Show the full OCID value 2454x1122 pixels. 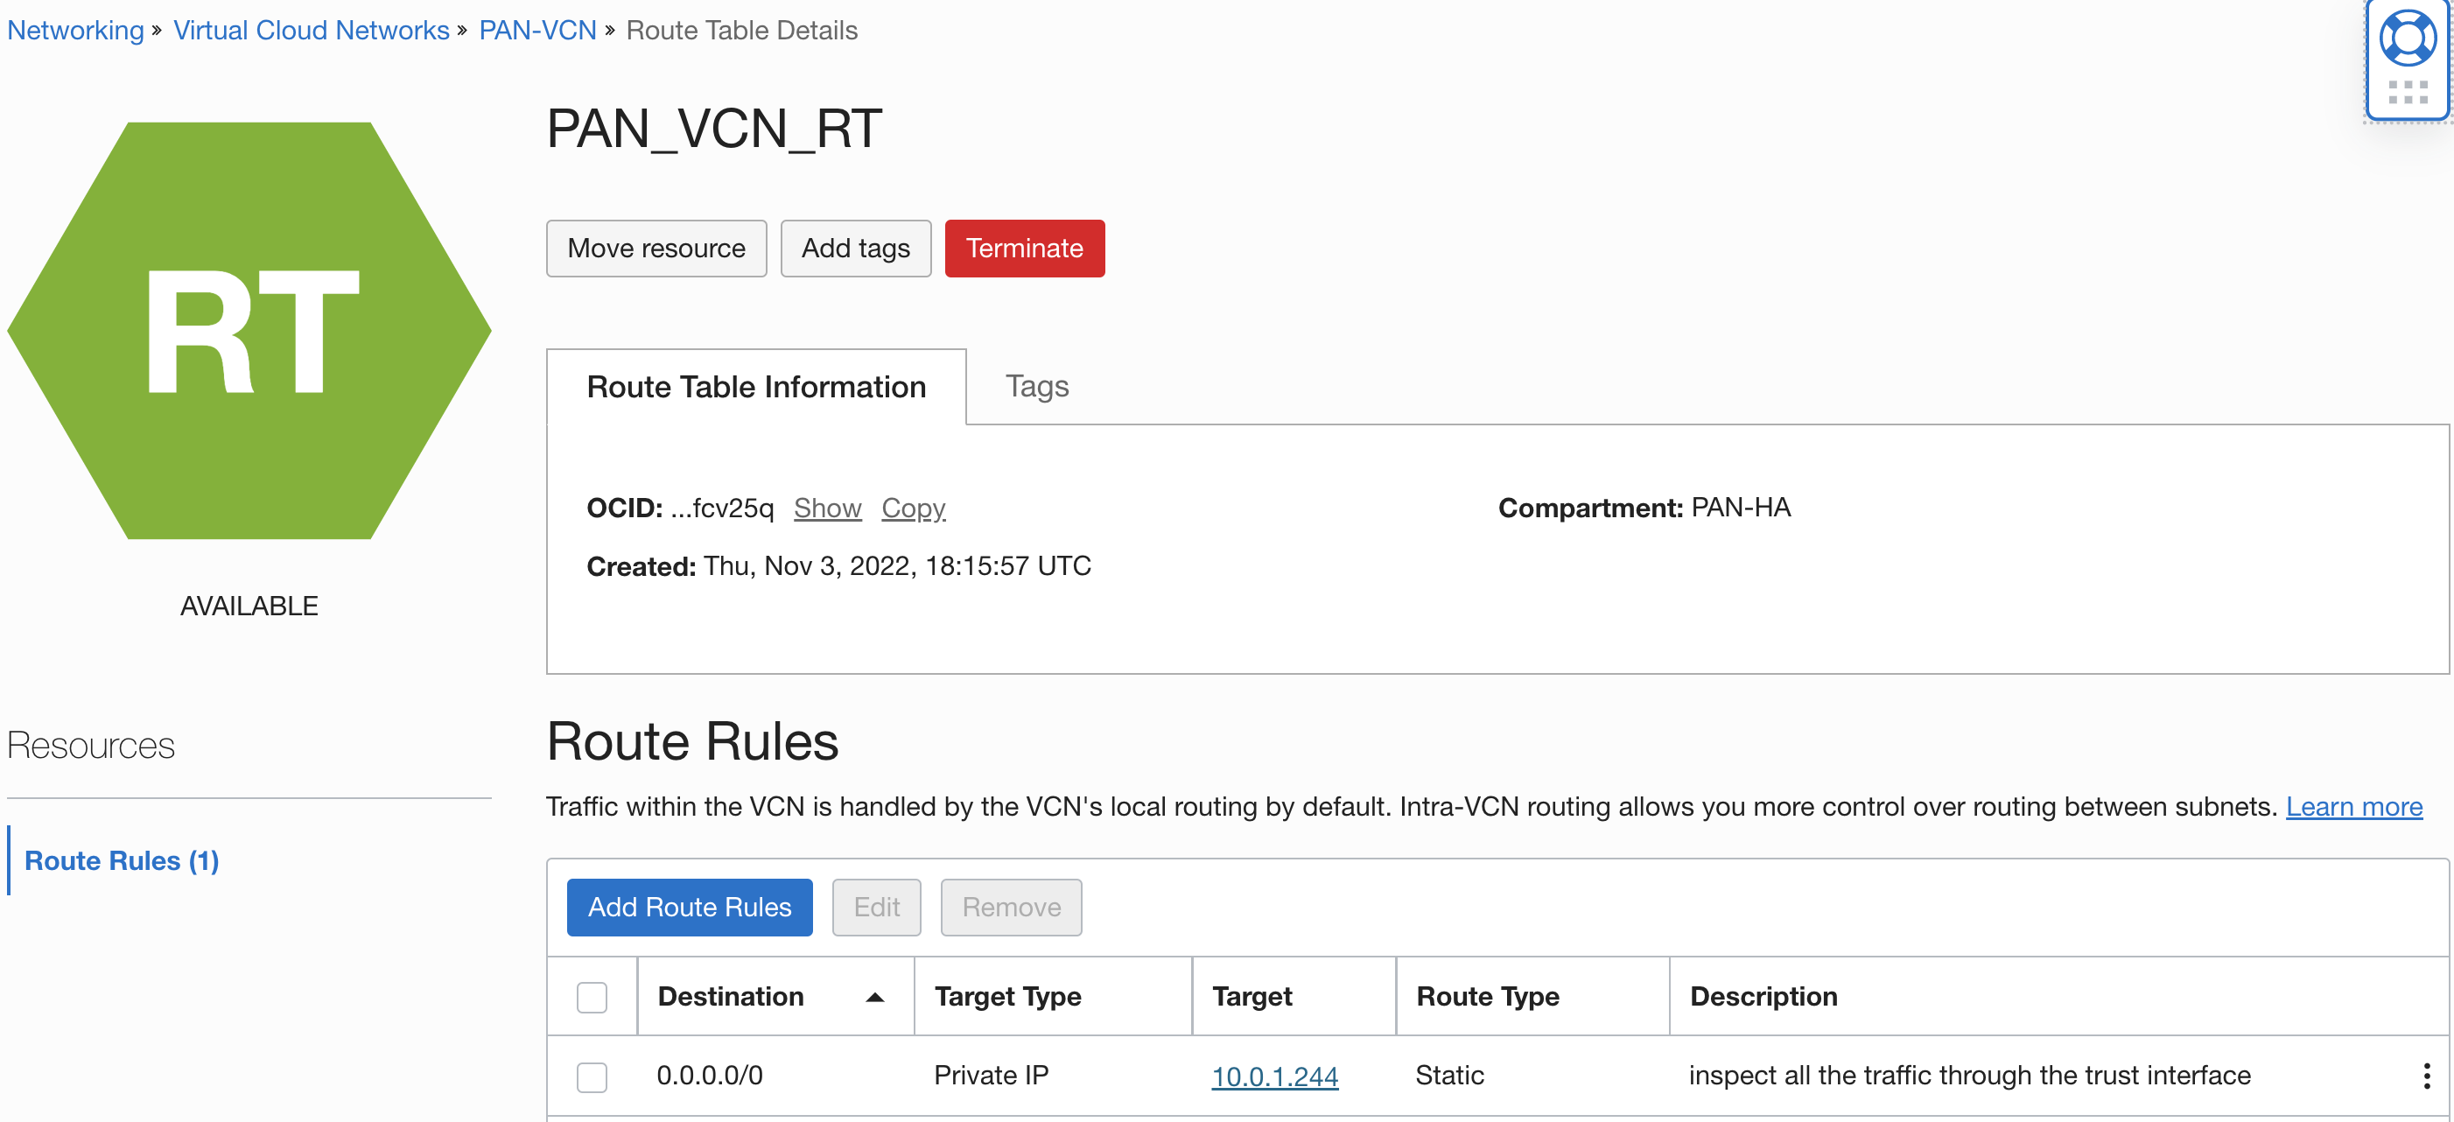point(827,508)
